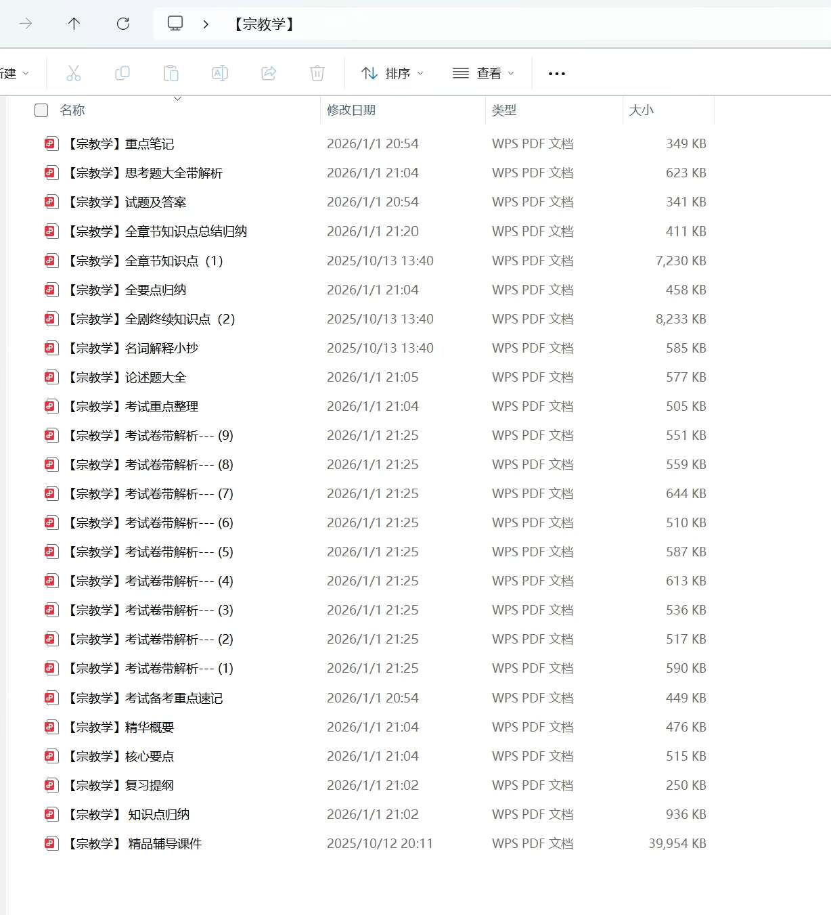The width and height of the screenshot is (831, 915).
Task: Click the Paste clipboard icon
Action: pos(171,73)
